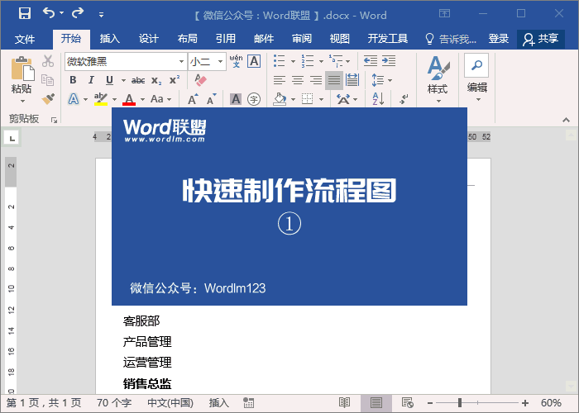This screenshot has width=579, height=413.
Task: Align text left
Action: [x=280, y=80]
